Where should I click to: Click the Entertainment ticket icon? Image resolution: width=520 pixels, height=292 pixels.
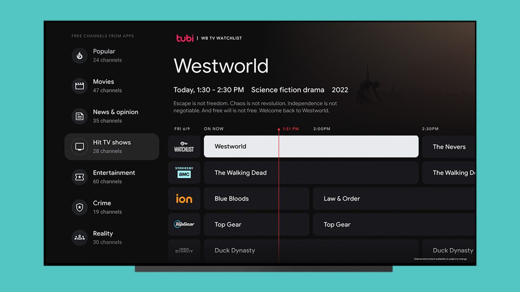click(x=79, y=177)
